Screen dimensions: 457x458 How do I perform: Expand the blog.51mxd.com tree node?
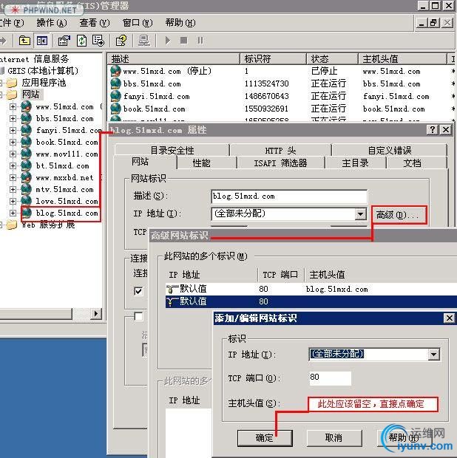[x=13, y=213]
